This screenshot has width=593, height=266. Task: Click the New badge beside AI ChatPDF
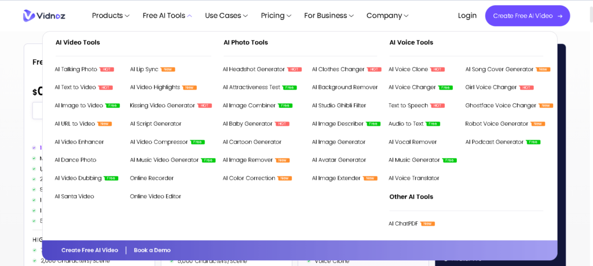427,224
